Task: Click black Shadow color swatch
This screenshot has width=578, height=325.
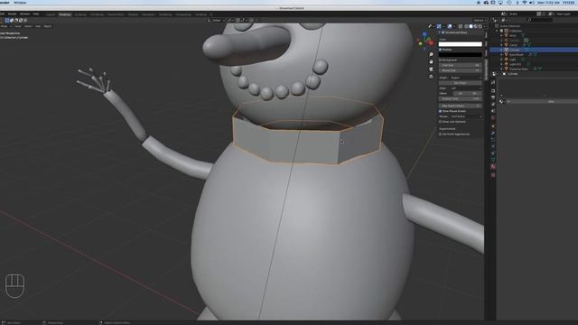Action: (460, 54)
